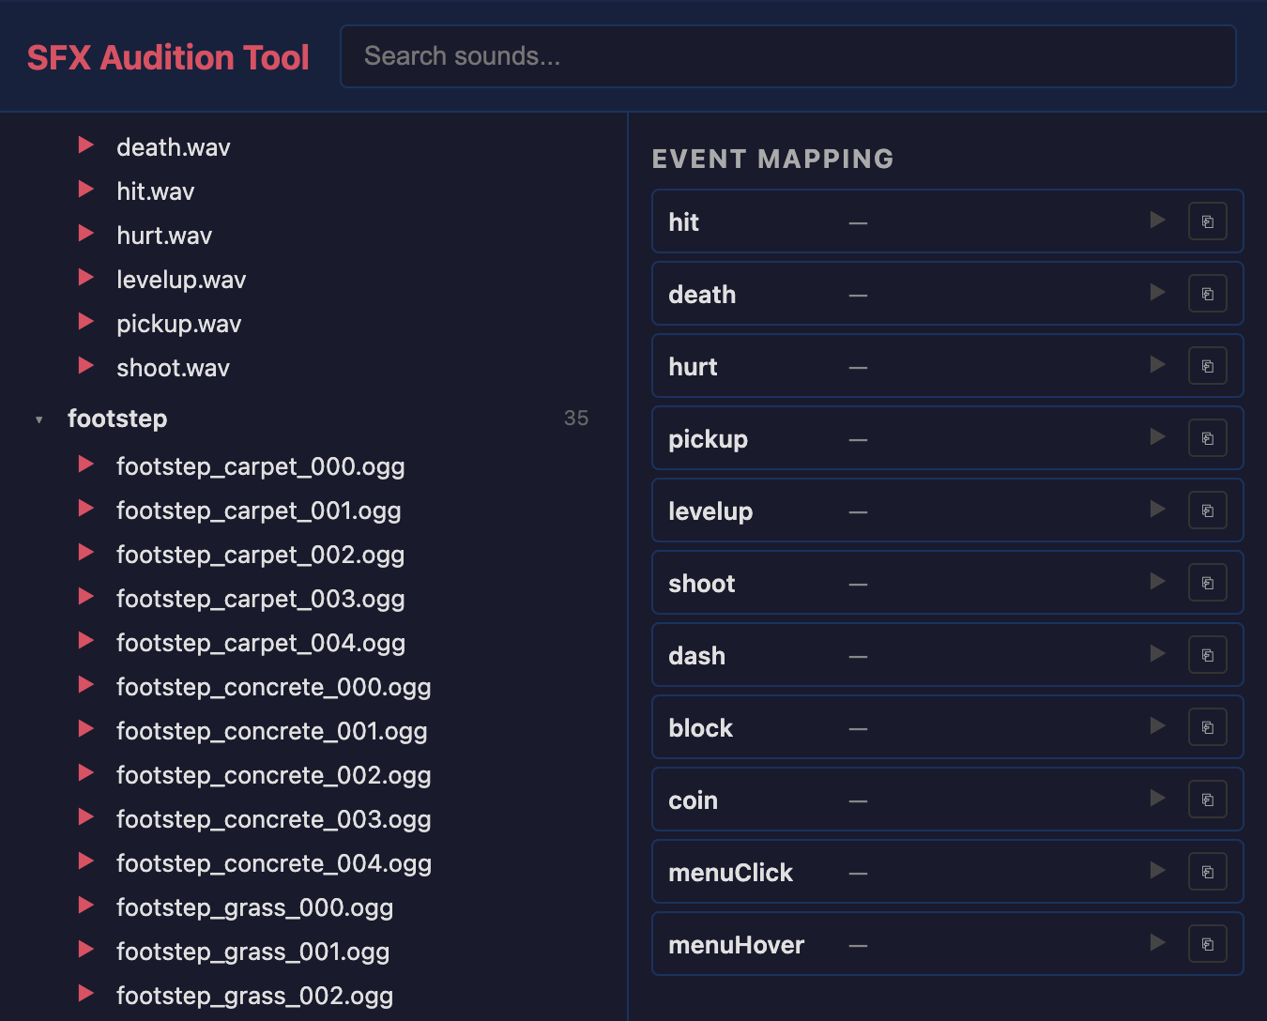Play the mapped shoot event sound
The image size is (1267, 1021).
coord(1158,583)
